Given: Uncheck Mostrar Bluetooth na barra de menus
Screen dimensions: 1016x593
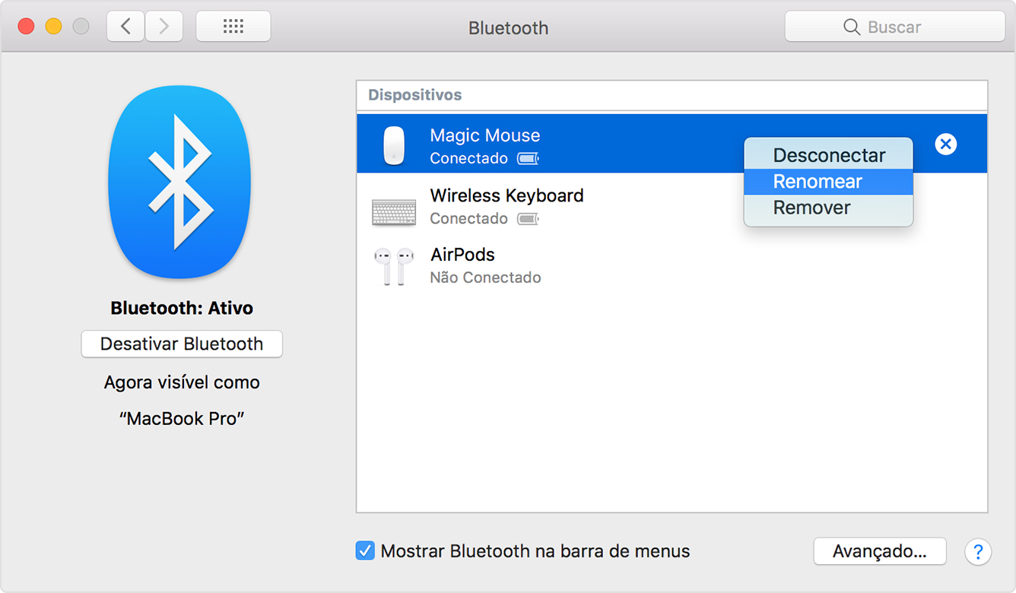Looking at the screenshot, I should (365, 551).
